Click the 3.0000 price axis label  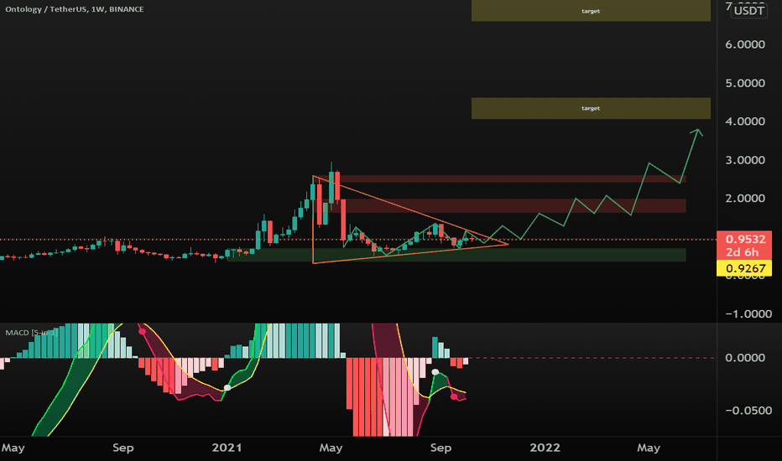[744, 160]
